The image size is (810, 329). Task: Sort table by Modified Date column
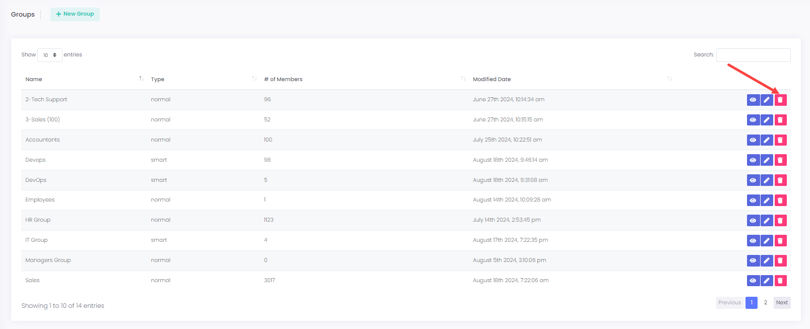[491, 79]
